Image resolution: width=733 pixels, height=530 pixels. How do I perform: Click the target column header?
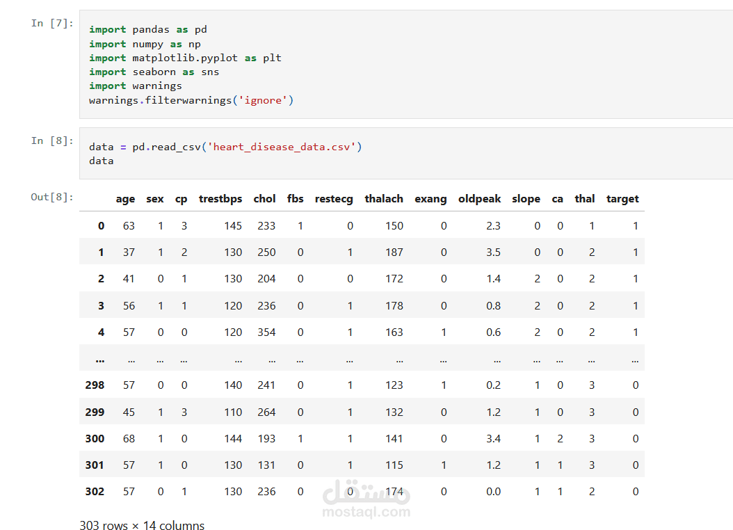(622, 199)
